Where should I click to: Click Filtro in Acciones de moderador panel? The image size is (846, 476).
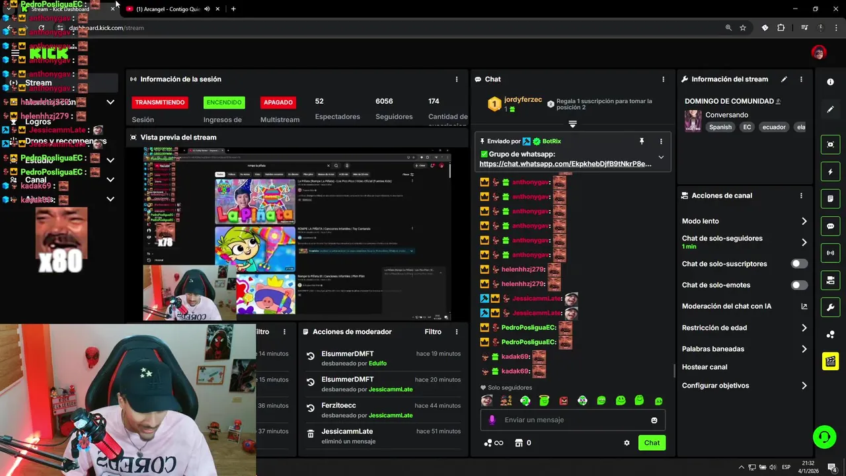coord(433,332)
